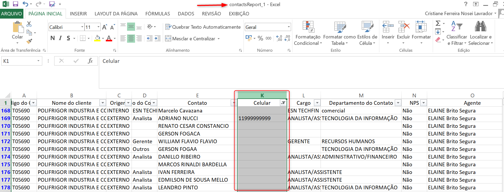
Task: Click the Format Painter brush icon
Action: pos(29,41)
